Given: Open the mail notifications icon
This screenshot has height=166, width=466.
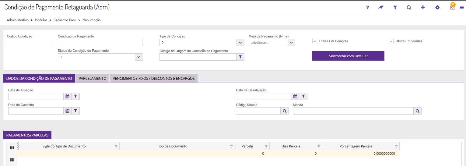Looking at the screenshot, I should pos(453,8).
